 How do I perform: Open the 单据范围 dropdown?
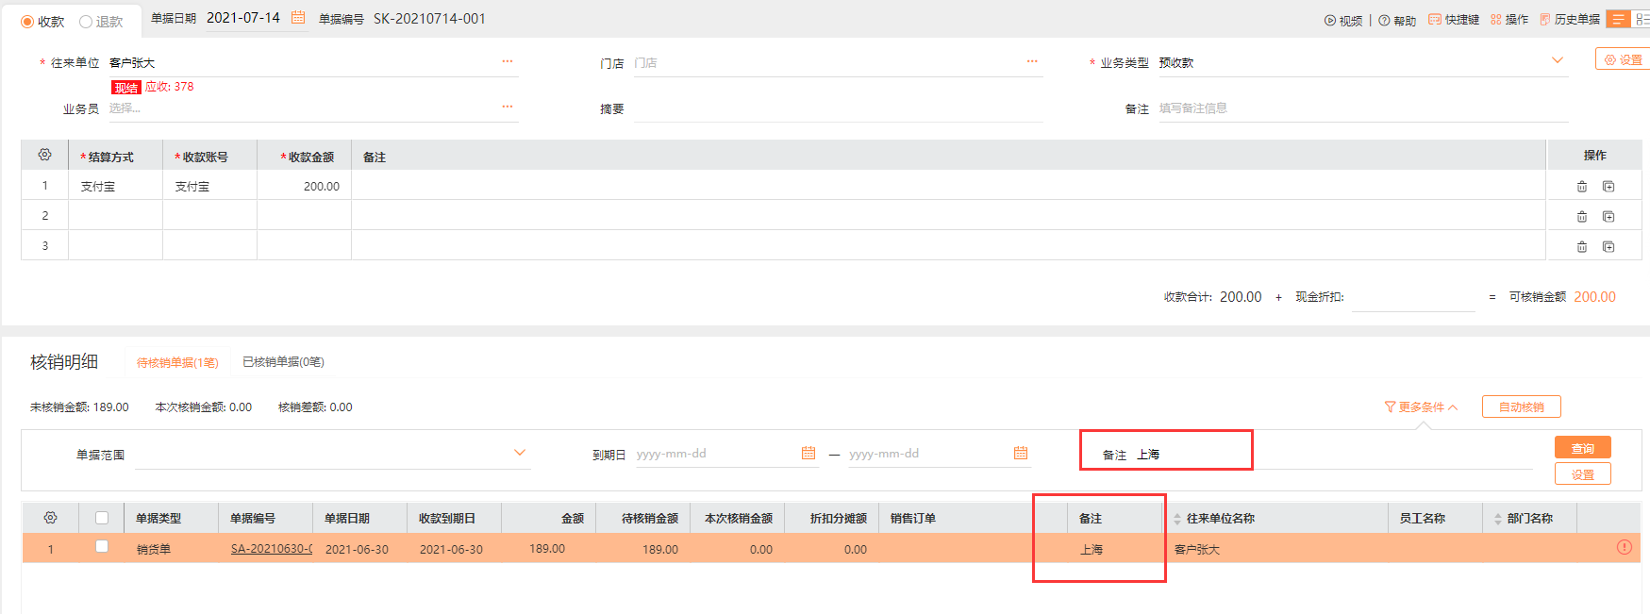(x=519, y=454)
